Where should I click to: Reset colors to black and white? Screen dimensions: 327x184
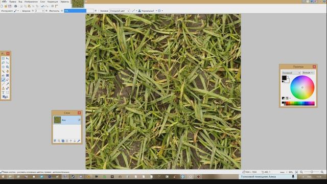point(283,81)
